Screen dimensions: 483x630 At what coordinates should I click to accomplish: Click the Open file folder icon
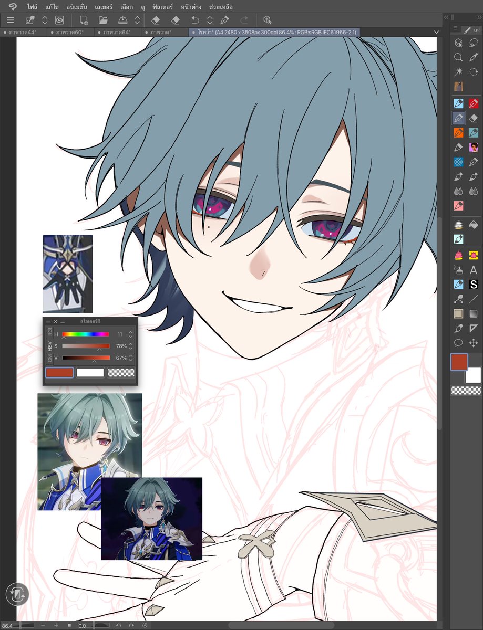click(x=103, y=20)
